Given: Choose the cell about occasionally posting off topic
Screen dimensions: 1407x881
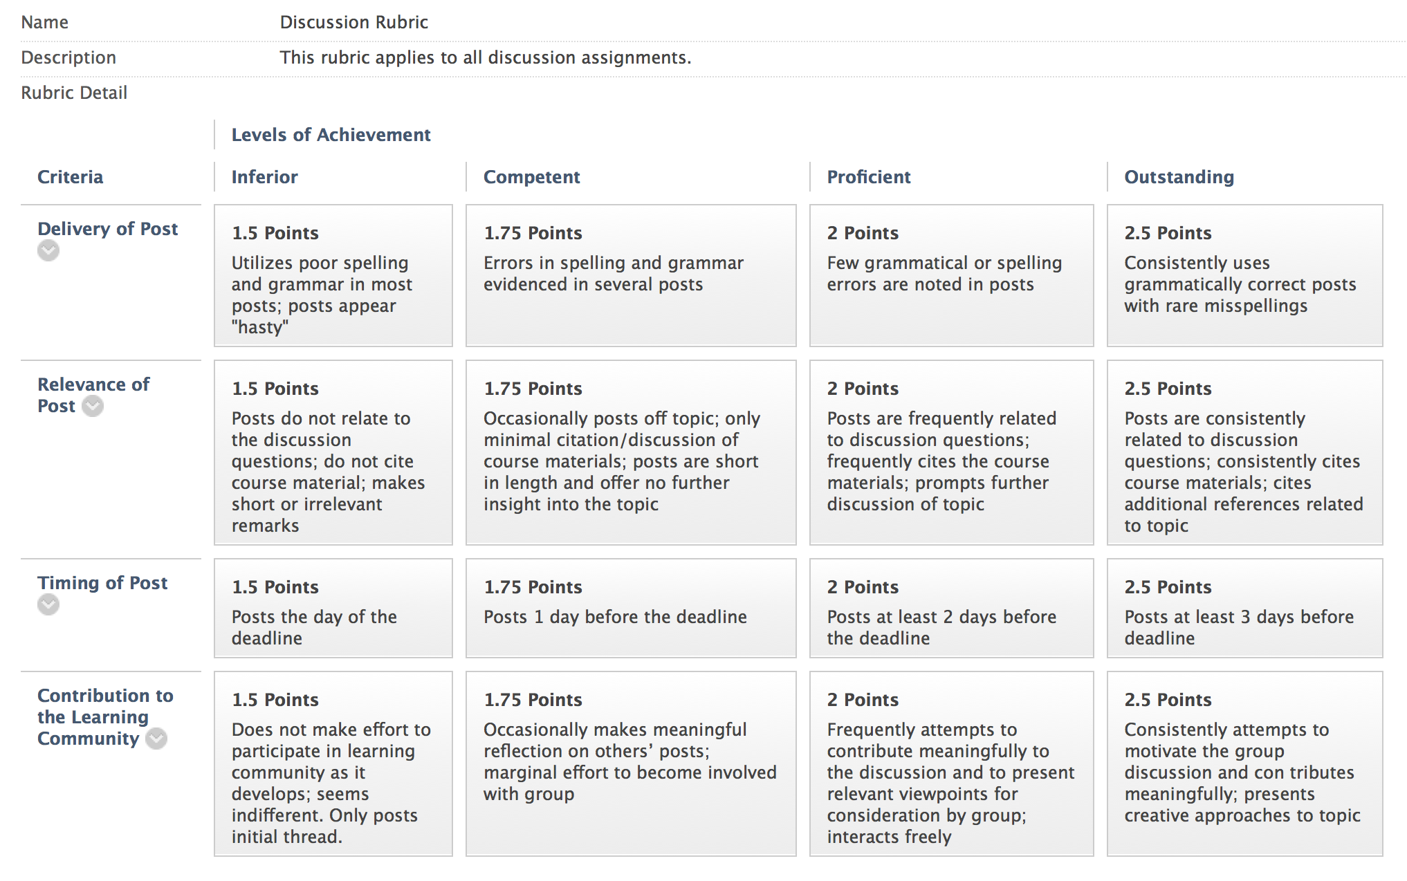Looking at the screenshot, I should click(631, 452).
